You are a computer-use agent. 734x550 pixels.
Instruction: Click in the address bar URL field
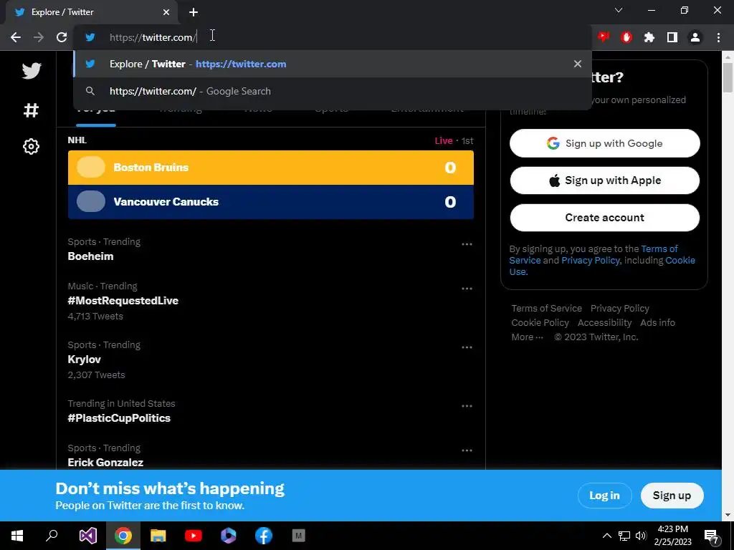[333, 37]
